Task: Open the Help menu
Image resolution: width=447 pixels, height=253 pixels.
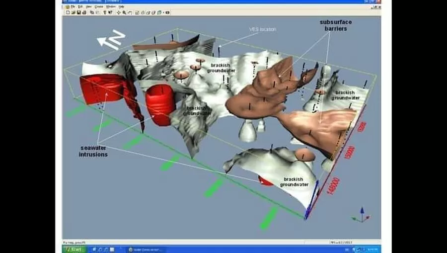Action: 122,6
